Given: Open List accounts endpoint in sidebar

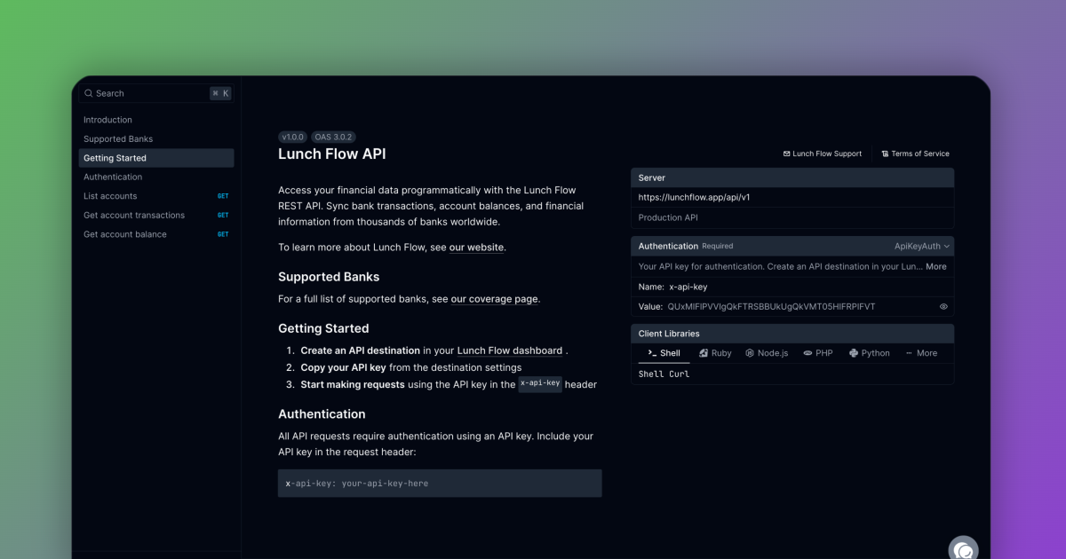Looking at the screenshot, I should tap(110, 196).
